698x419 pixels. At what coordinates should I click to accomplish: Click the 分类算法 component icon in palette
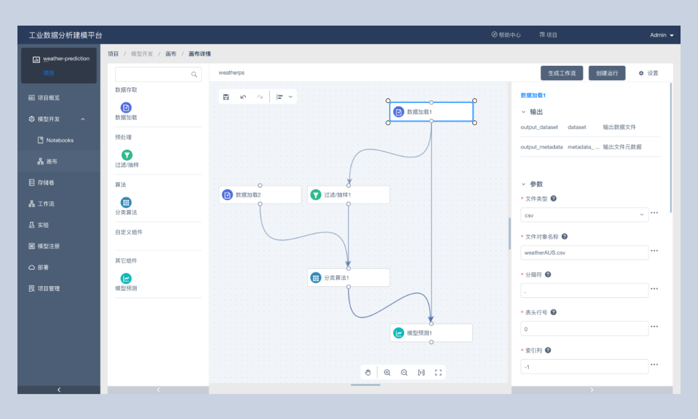pos(126,203)
